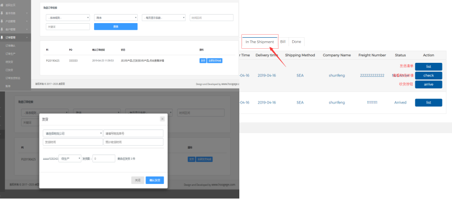The height and width of the screenshot is (199, 452).
Task: Select 待发货 in the sidebar submenu
Action: pos(9,62)
